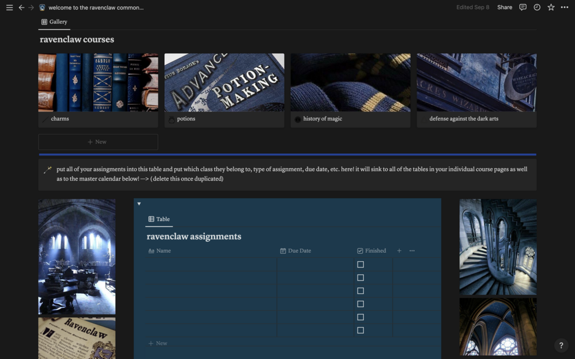Open the charms course card
This screenshot has height=359, width=575.
[98, 90]
